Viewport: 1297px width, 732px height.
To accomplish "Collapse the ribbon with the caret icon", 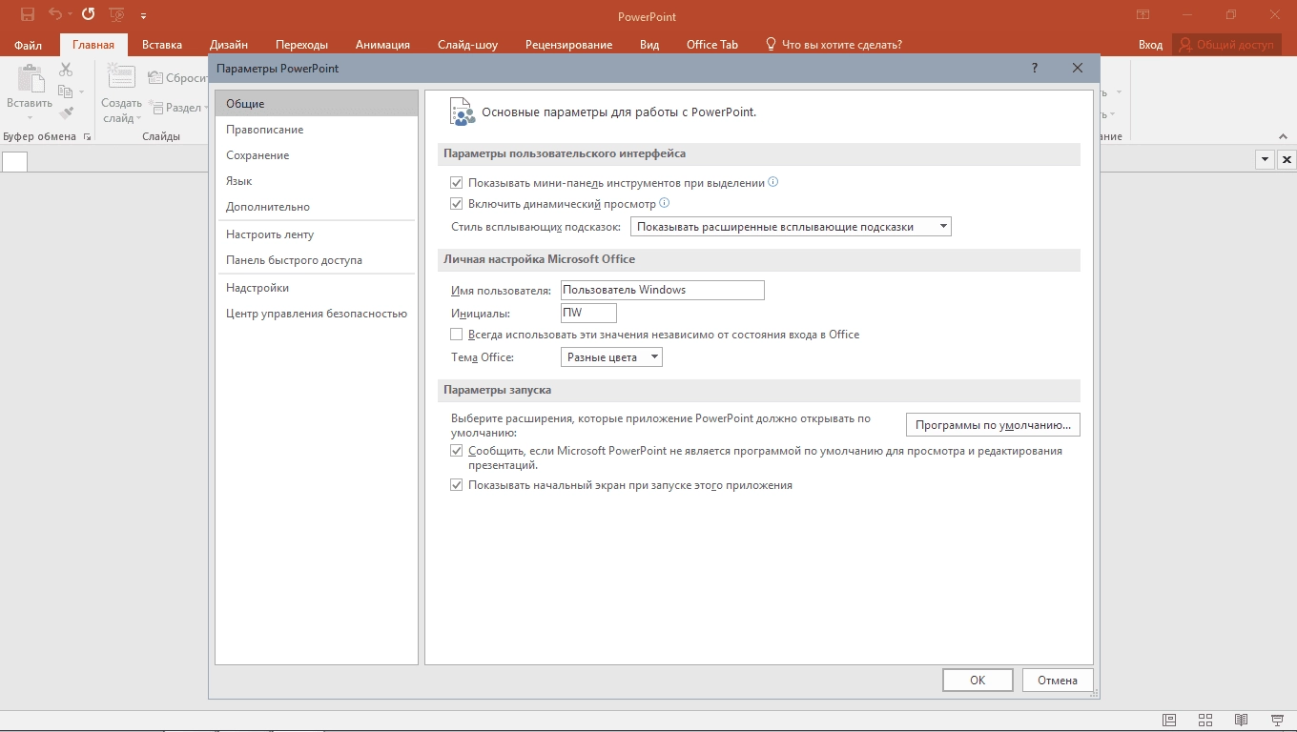I will tap(1284, 136).
